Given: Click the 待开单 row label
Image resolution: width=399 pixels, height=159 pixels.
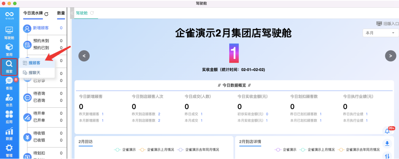Looking at the screenshot, I should [39, 113].
